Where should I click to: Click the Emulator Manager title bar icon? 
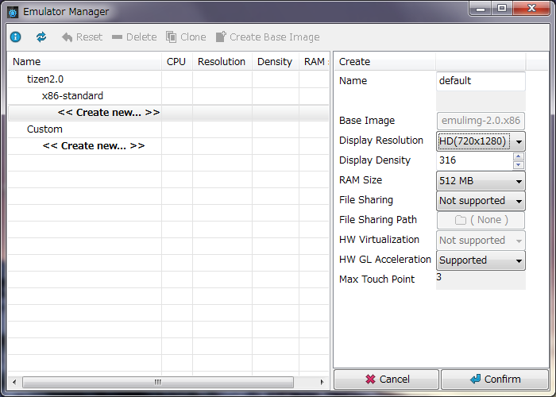pyautogui.click(x=13, y=13)
